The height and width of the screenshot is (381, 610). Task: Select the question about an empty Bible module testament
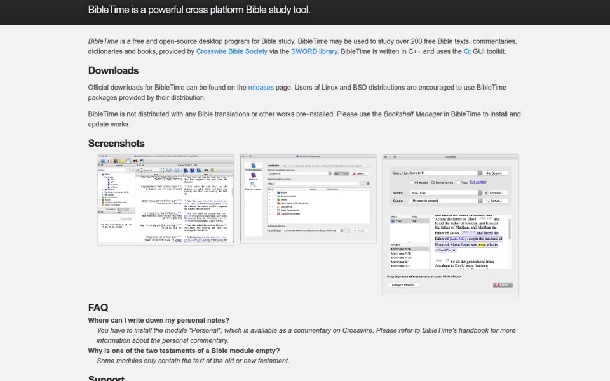pos(184,351)
